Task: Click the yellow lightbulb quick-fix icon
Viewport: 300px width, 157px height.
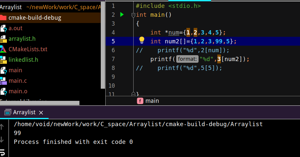Action: [141, 40]
